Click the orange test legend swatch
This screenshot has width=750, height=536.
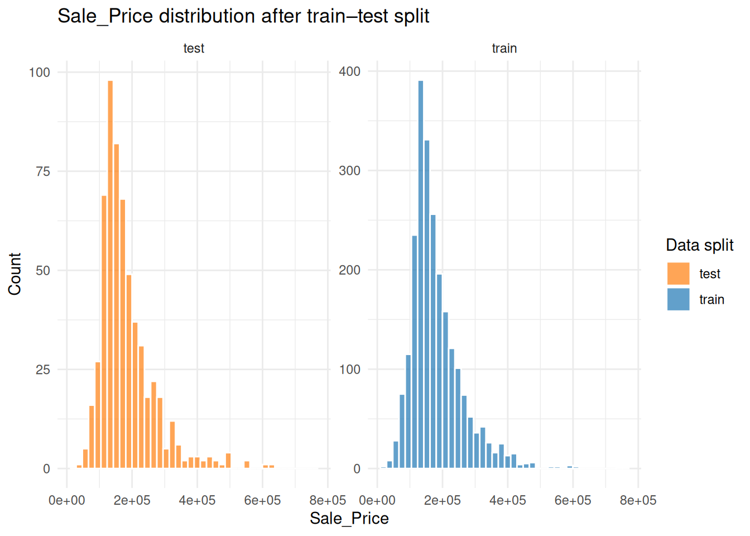pyautogui.click(x=678, y=274)
